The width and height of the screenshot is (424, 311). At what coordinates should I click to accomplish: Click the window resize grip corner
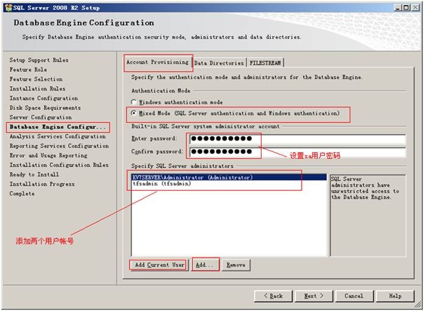tap(418, 305)
